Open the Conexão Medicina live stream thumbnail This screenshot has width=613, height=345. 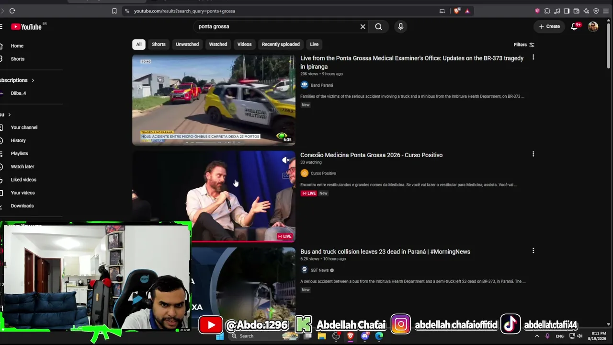point(214,196)
